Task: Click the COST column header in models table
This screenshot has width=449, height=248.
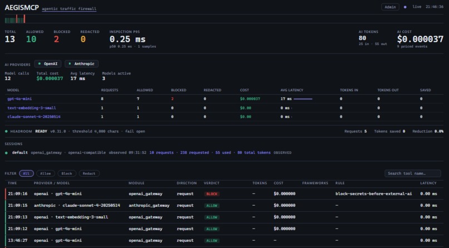Action: pyautogui.click(x=244, y=90)
